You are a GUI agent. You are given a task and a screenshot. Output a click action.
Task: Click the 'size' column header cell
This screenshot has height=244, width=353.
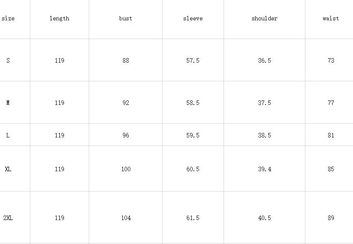pyautogui.click(x=15, y=20)
